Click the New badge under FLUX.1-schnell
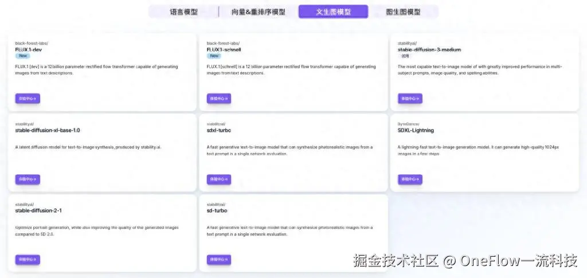 click(214, 56)
